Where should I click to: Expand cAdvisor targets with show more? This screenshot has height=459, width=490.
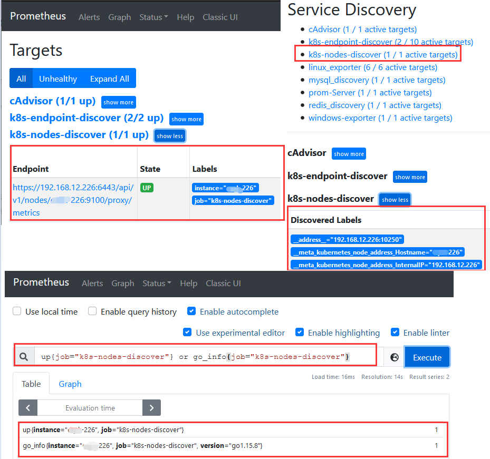point(119,102)
